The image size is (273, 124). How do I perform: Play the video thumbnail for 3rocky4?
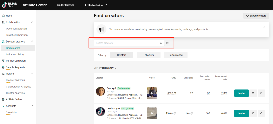152,93
